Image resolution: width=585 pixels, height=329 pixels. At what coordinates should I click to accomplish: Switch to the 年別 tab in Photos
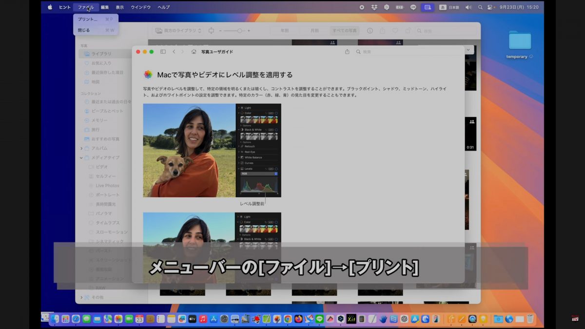pos(284,31)
